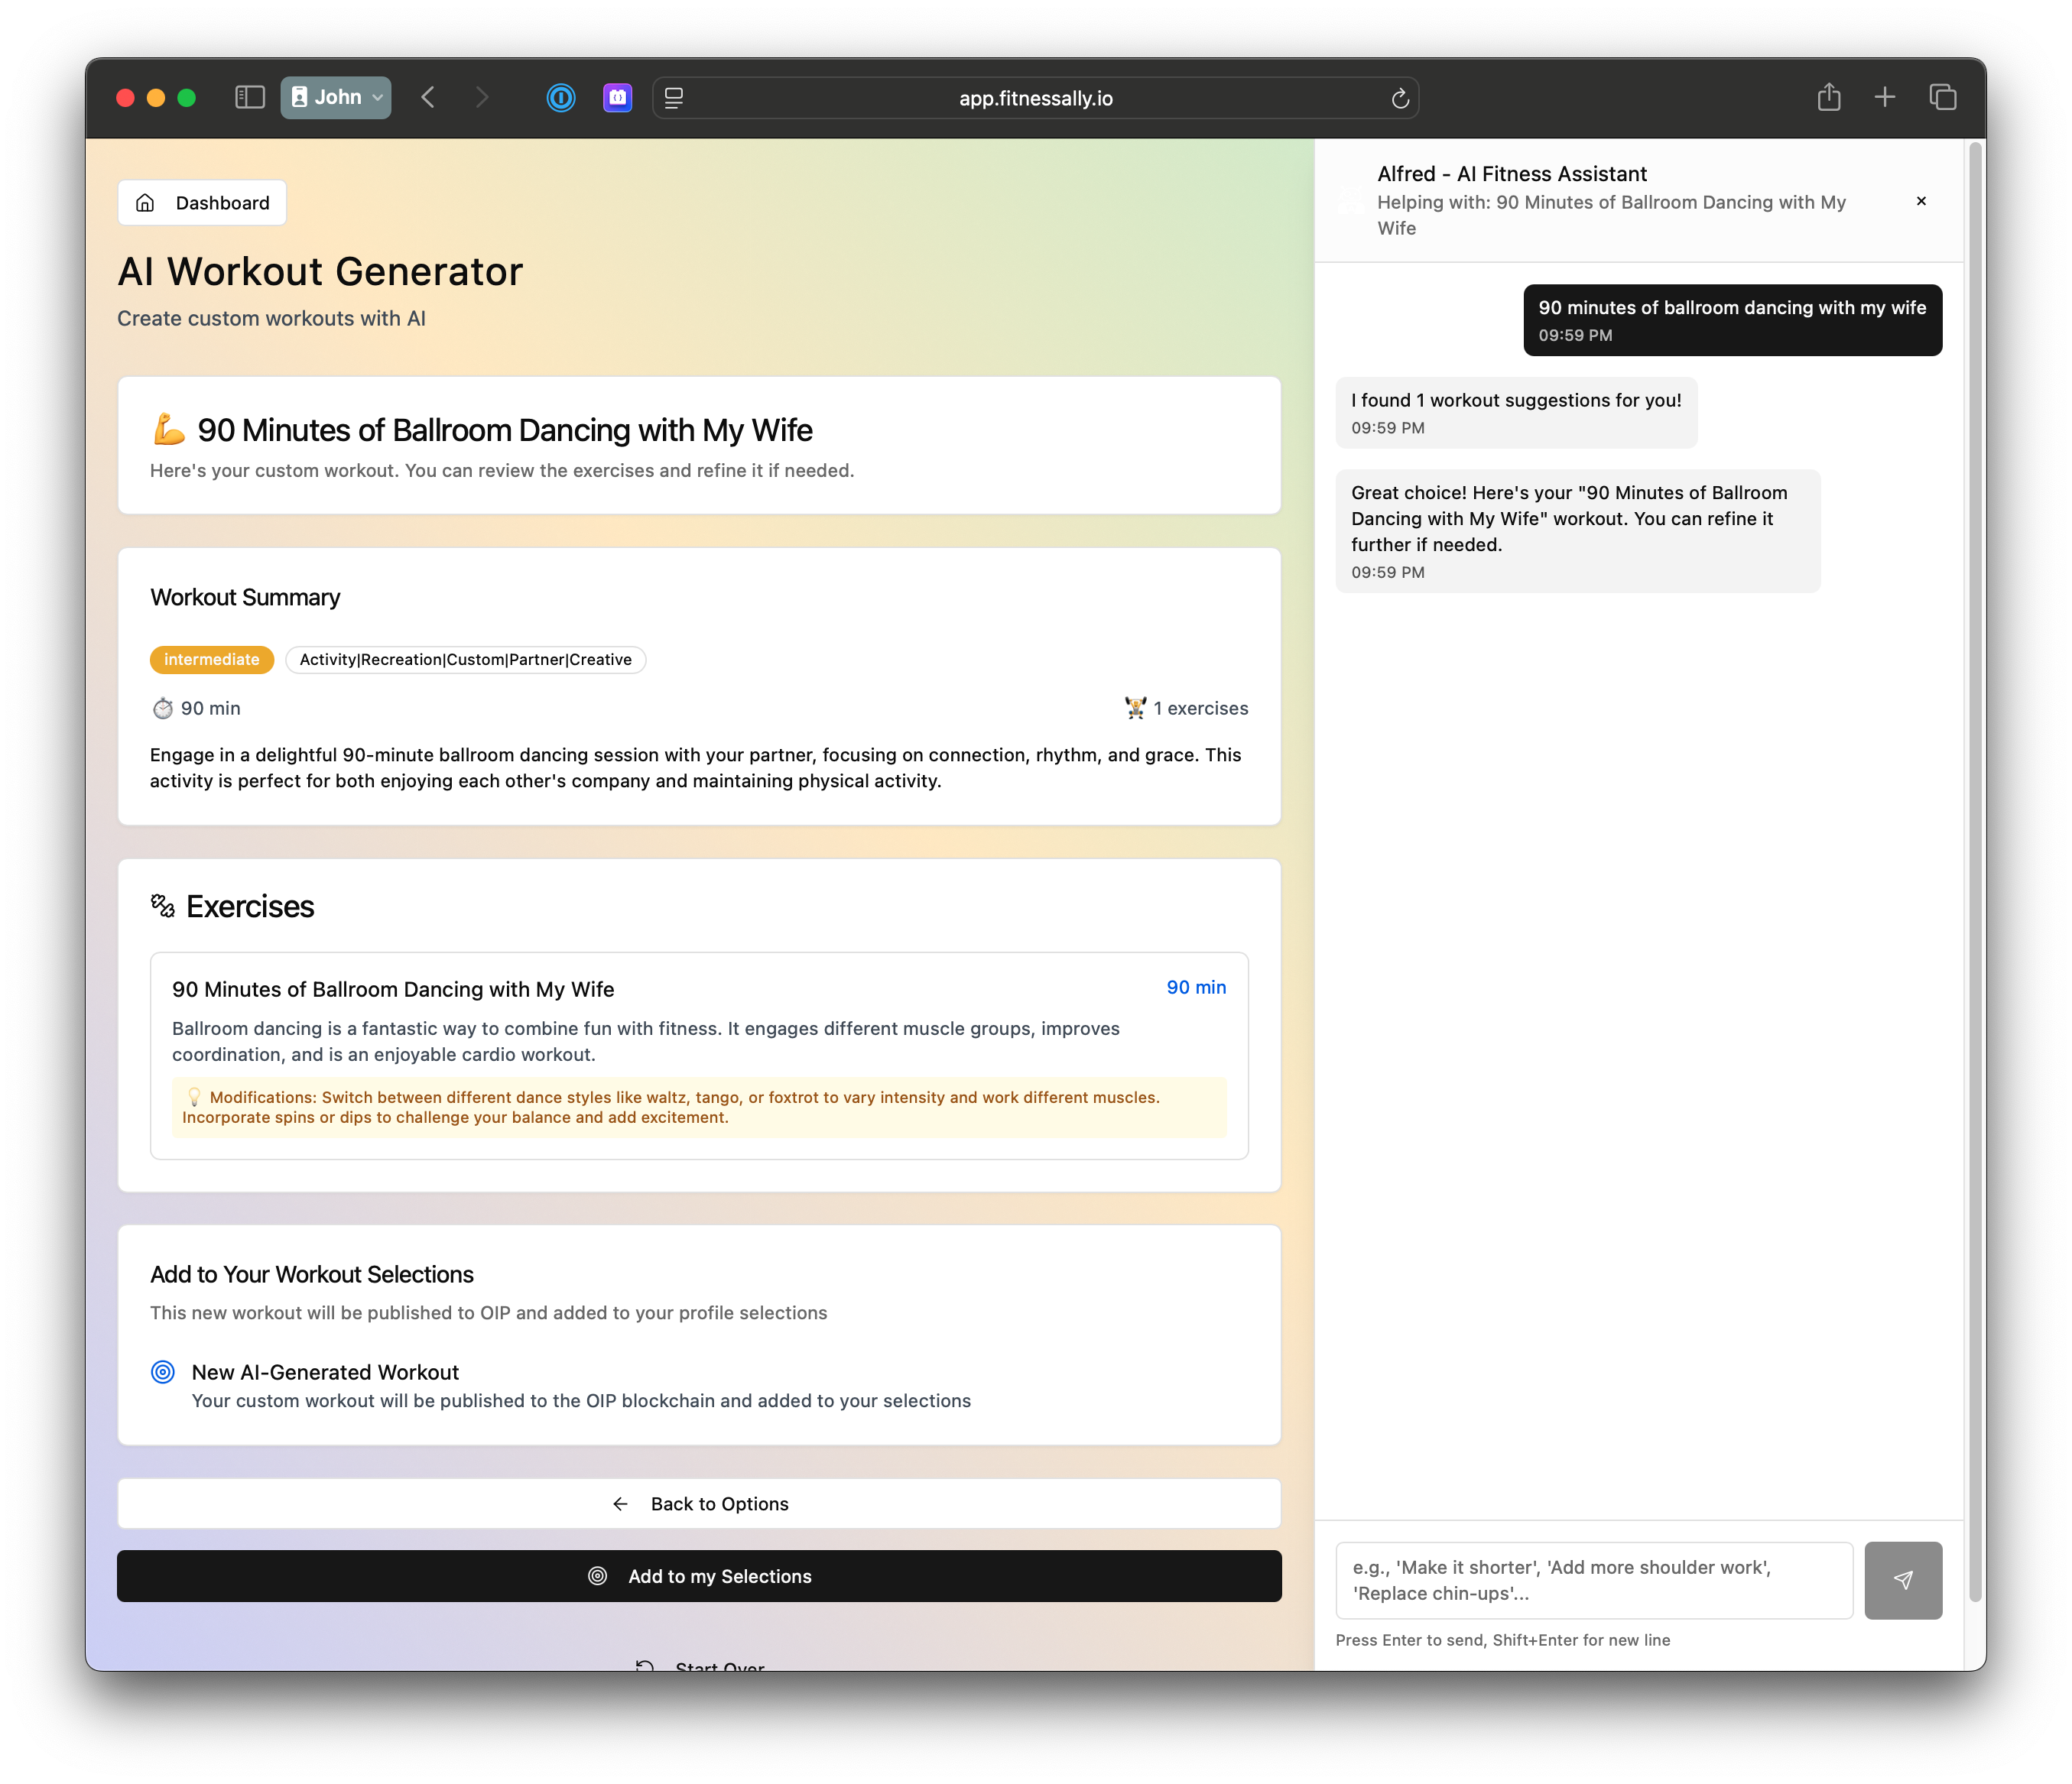
Task: Go back with the browser back arrow
Action: tap(428, 97)
